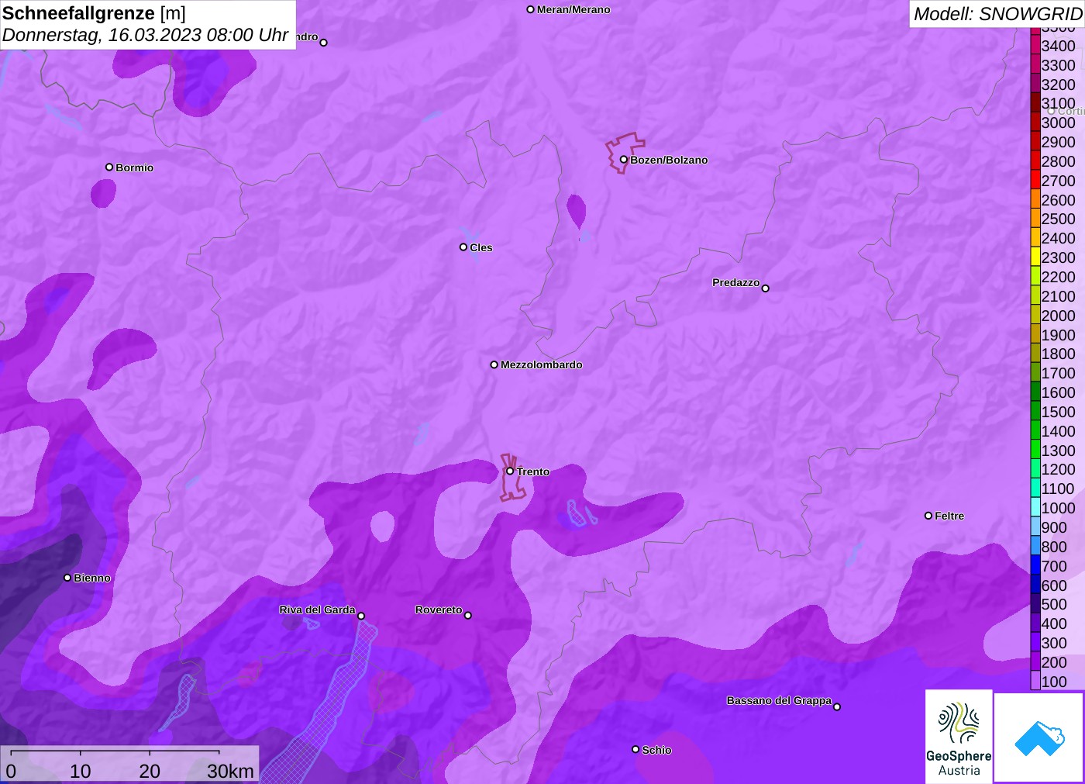Click the Feltre label text
This screenshot has width=1085, height=784.
click(x=949, y=516)
